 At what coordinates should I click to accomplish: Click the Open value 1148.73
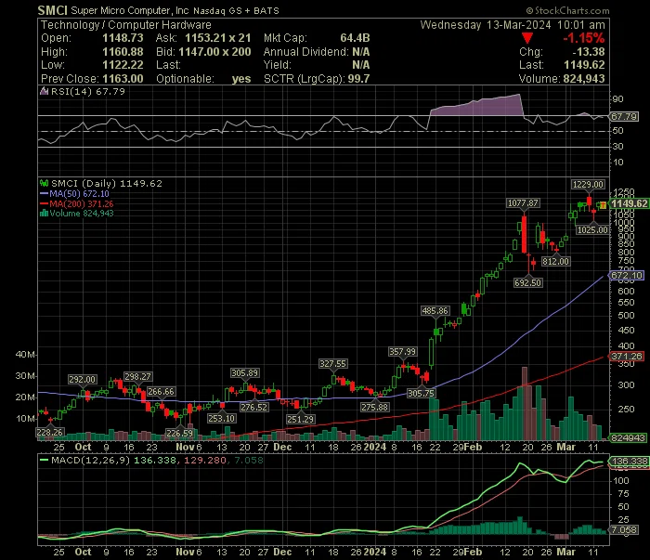click(123, 38)
